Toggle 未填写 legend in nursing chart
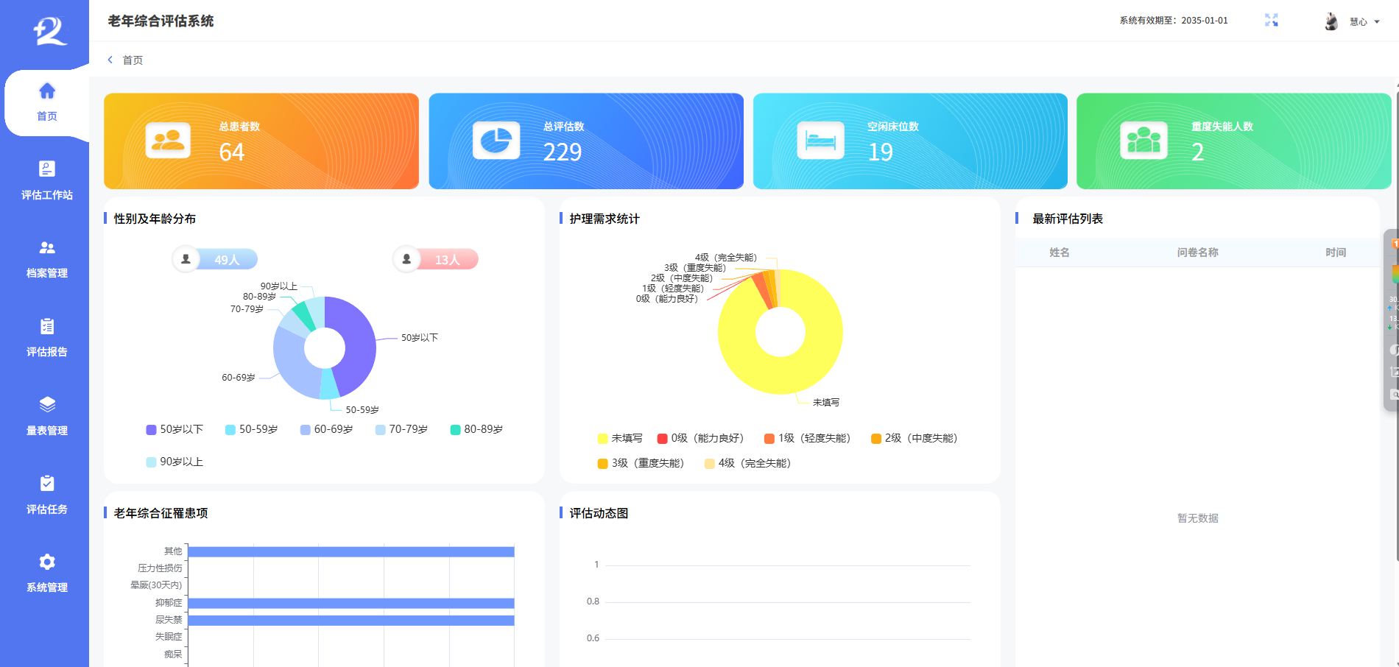Image resolution: width=1399 pixels, height=667 pixels. click(620, 438)
